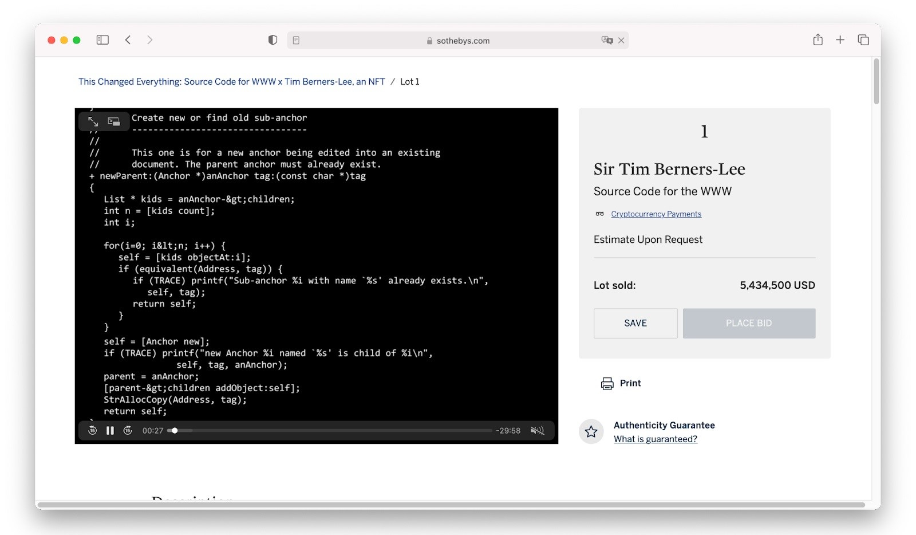Open the Share menu
This screenshot has height=535, width=916.
point(818,40)
